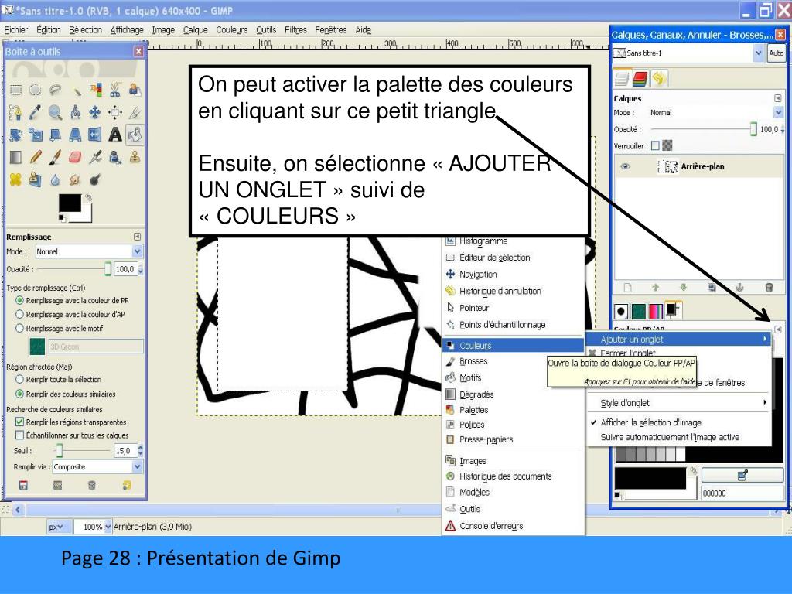The image size is (792, 594).
Task: Select the Ink tool
Action: tap(115, 158)
